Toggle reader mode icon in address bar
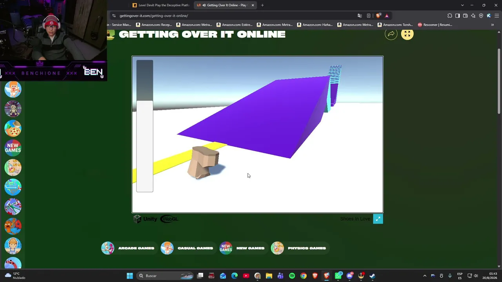 pos(369,16)
